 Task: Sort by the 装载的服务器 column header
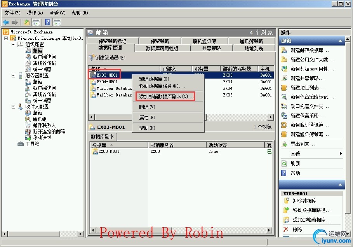pyautogui.click(x=239, y=68)
